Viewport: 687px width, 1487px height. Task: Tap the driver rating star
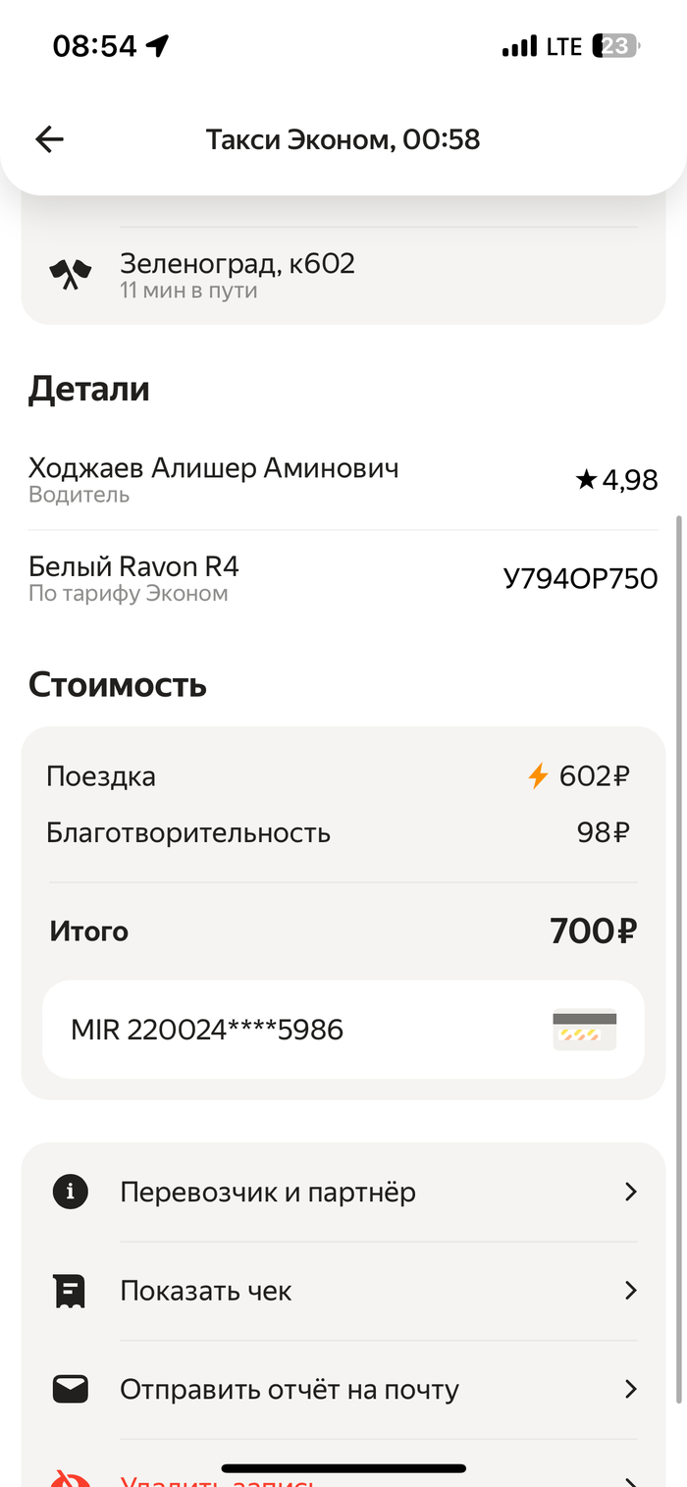(x=586, y=480)
